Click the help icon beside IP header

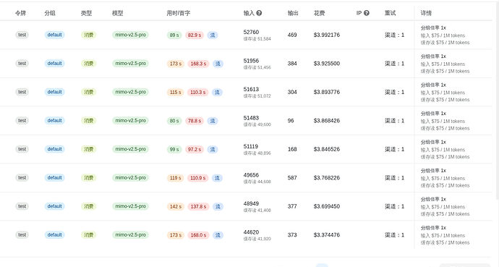pos(367,13)
